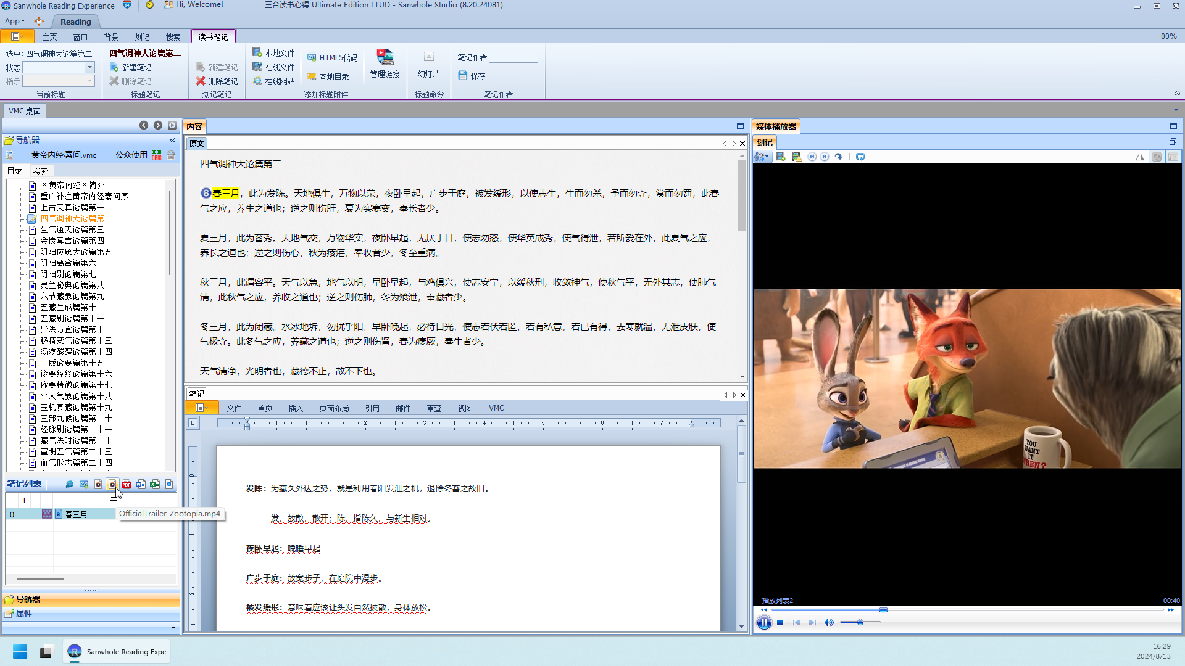This screenshot has width=1185, height=666.
Task: Click the loop repeat icon in the player toolbar
Action: click(860, 157)
